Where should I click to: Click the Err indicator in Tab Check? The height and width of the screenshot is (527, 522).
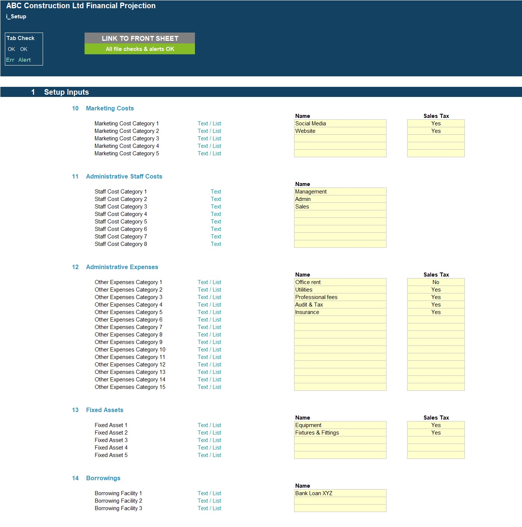tap(10, 60)
